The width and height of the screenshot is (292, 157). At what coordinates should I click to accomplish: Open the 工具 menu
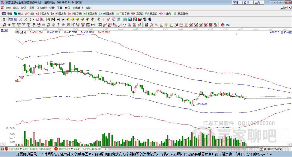60,8
